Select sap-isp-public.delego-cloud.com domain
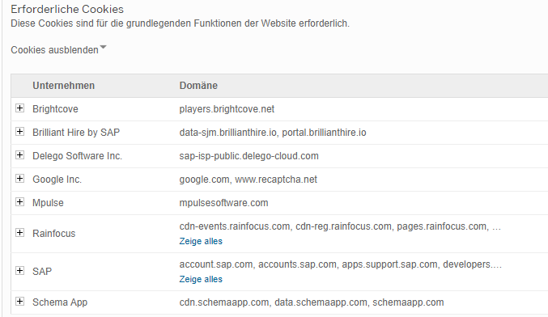The image size is (548, 317). point(249,156)
